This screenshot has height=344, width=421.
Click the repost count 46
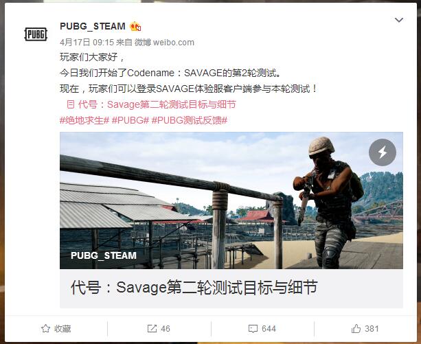(166, 329)
